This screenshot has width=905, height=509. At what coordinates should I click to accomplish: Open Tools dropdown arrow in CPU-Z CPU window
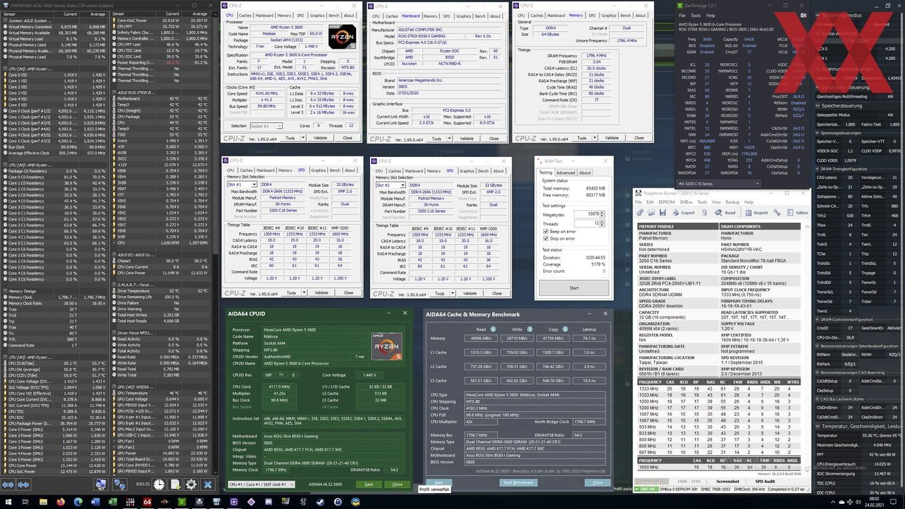(303, 138)
